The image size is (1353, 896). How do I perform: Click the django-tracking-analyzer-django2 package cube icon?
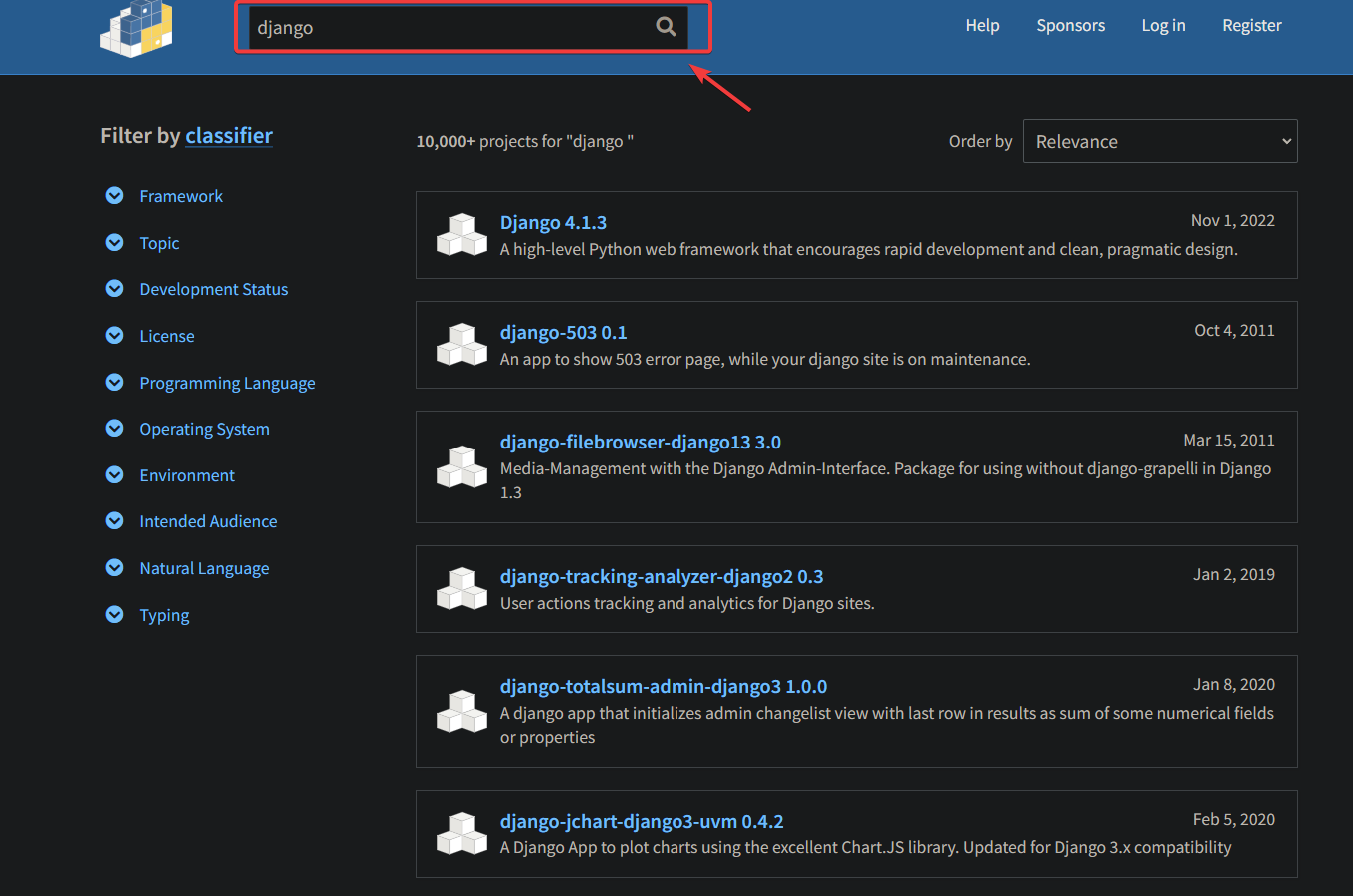[462, 589]
